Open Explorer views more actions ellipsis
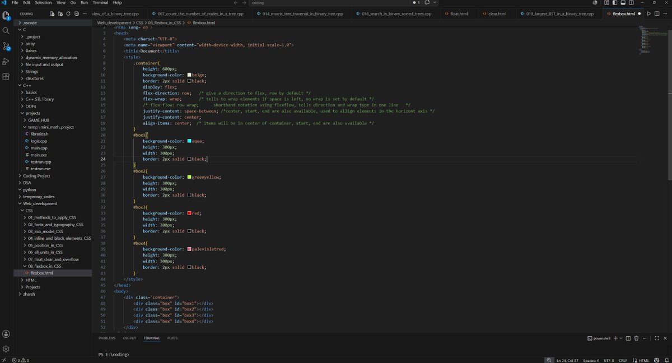Viewport: 672px width, 363px height. click(85, 13)
